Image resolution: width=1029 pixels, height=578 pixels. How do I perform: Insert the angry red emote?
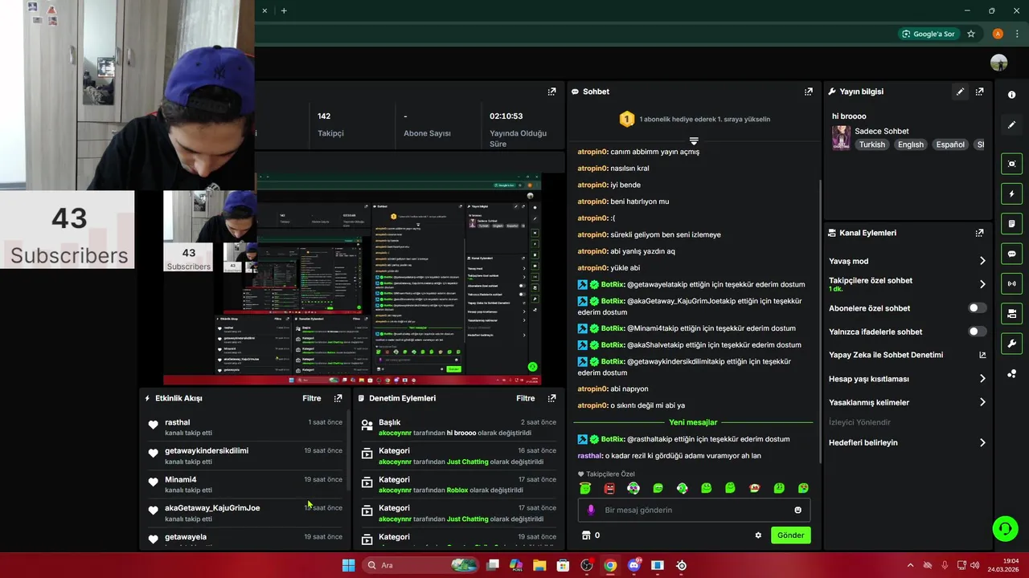coord(609,488)
